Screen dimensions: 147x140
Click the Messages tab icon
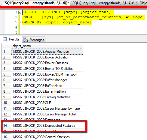click(x=26, y=40)
